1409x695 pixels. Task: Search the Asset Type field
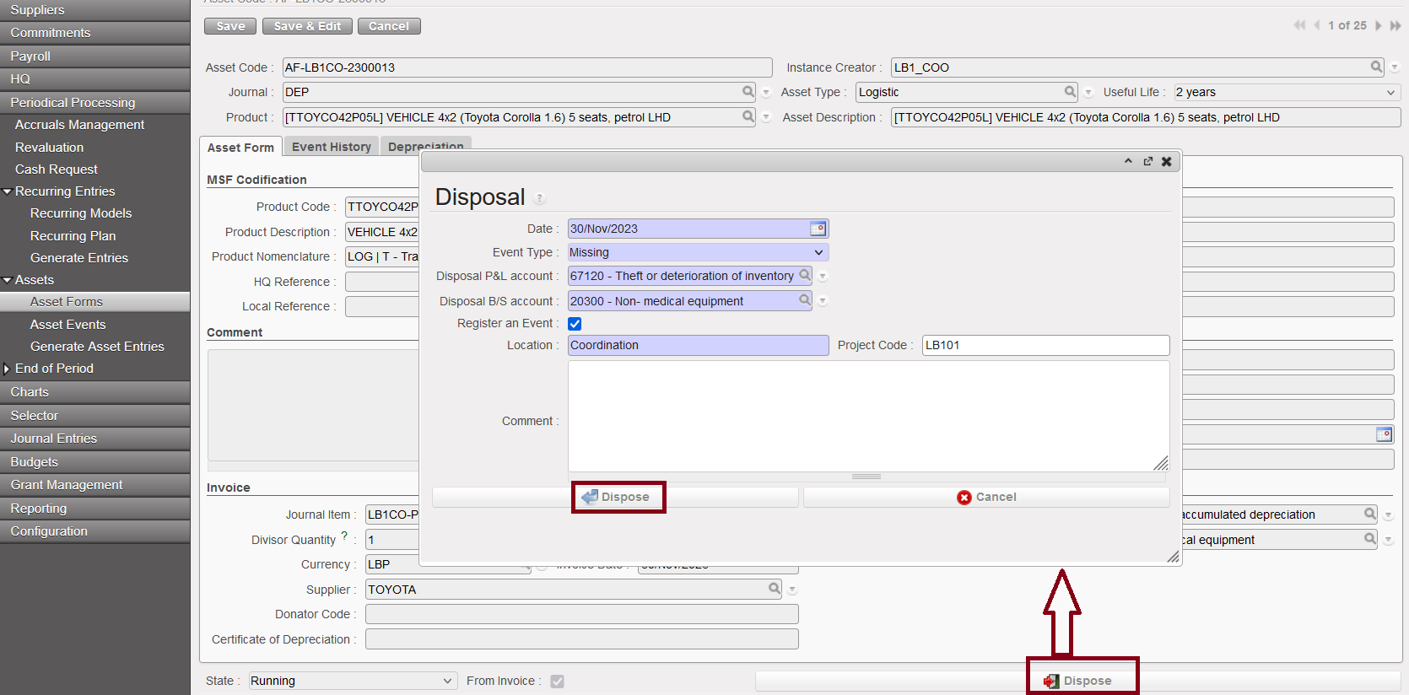coord(1070,91)
